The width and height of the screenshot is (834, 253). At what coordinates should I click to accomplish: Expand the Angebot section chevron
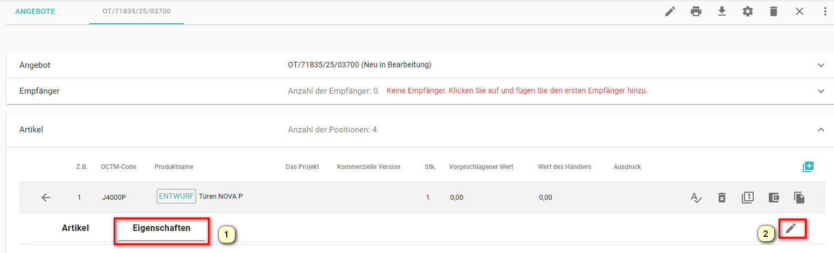pyautogui.click(x=821, y=65)
